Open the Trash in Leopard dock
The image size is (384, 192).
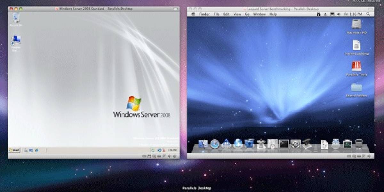tap(359, 144)
